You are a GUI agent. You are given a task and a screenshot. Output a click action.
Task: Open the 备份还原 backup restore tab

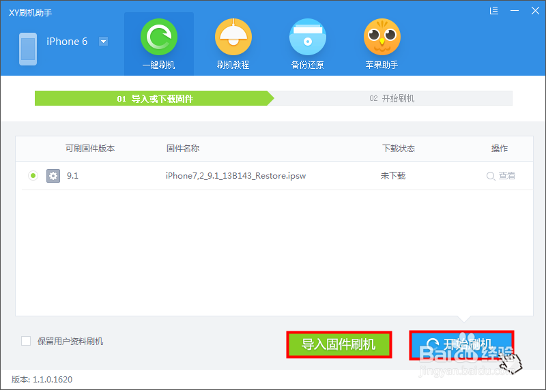pos(308,44)
